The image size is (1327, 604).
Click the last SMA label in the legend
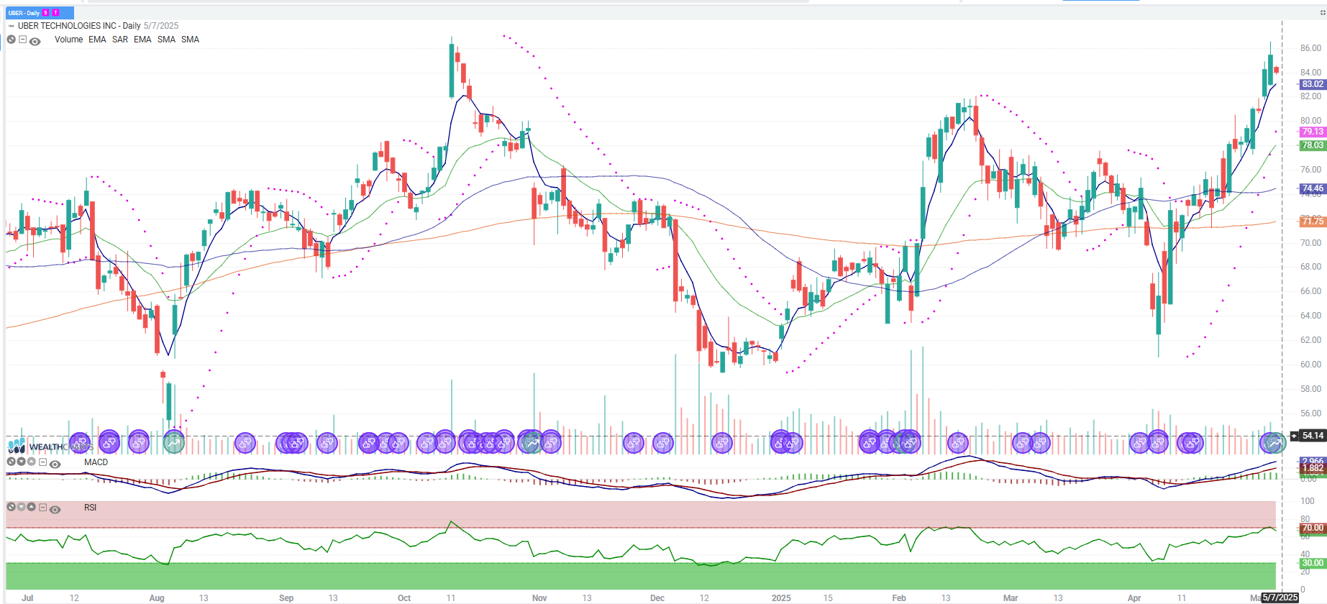coord(190,40)
